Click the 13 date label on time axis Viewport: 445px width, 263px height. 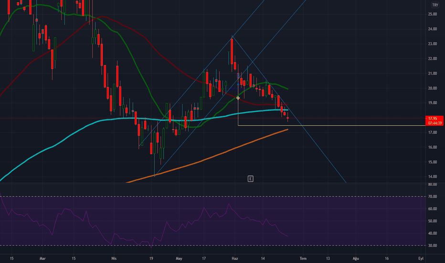pyautogui.click(x=328, y=258)
